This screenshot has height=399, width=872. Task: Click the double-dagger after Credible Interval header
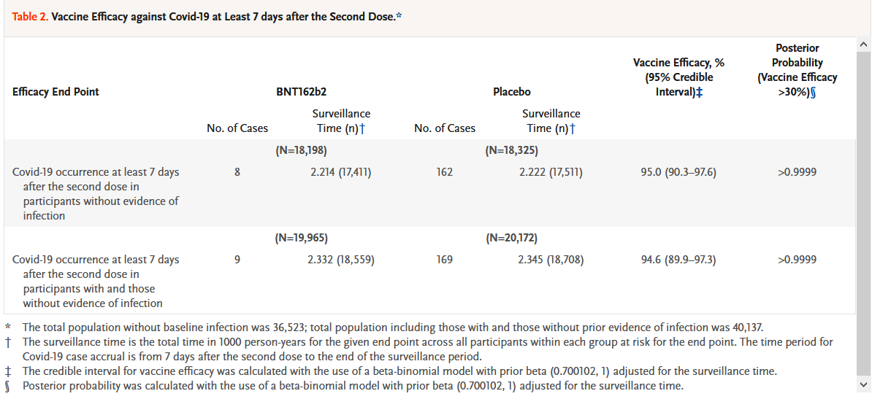click(700, 92)
